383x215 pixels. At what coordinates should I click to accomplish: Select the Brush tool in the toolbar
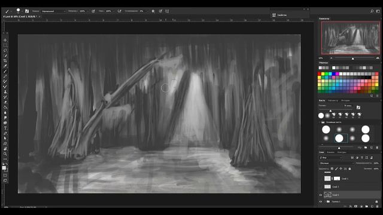point(5,71)
